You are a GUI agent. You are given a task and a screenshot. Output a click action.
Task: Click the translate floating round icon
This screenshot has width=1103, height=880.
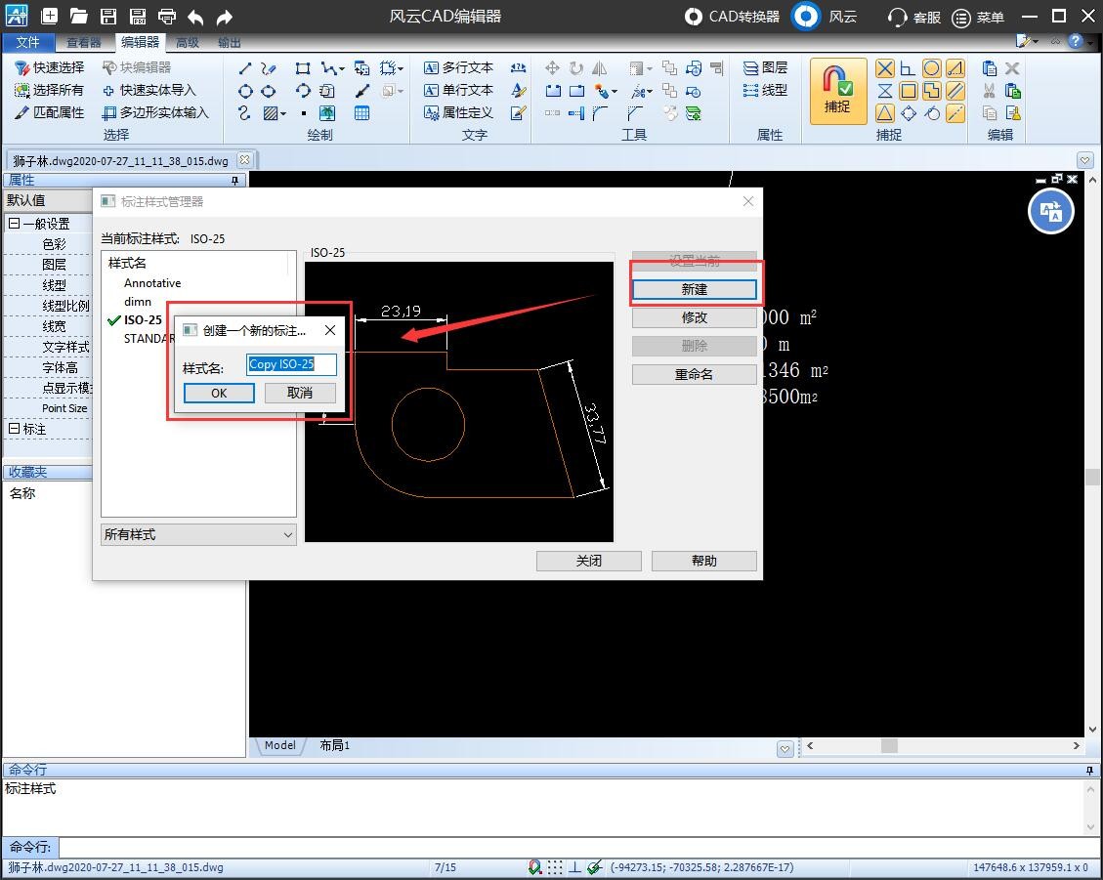click(x=1050, y=211)
